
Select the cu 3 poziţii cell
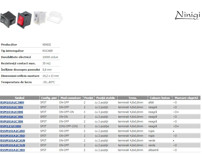pos(101,112)
